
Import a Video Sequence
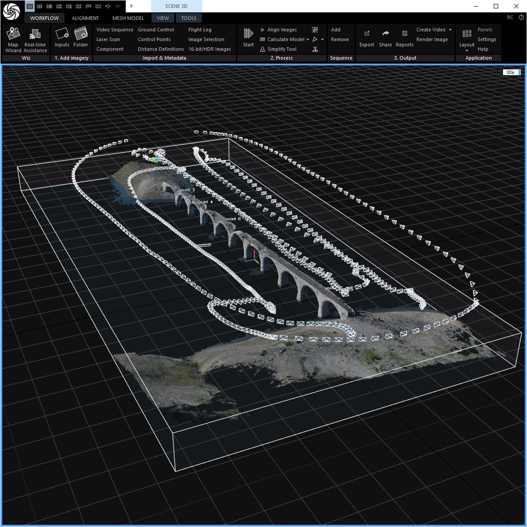coord(115,30)
